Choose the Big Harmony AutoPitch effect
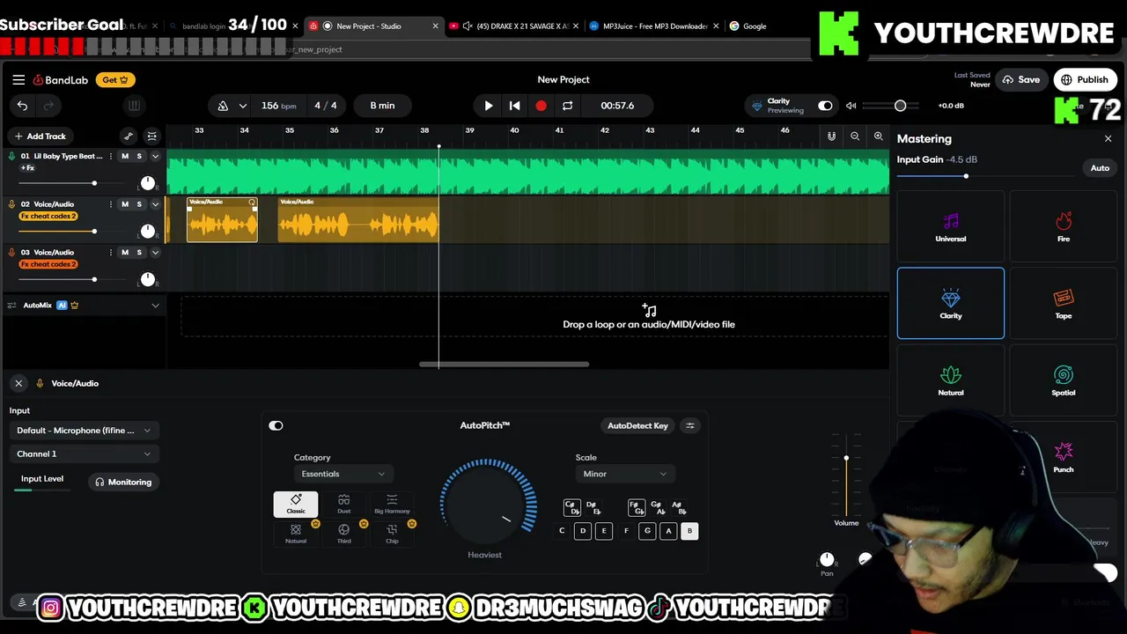This screenshot has height=634, width=1127. [x=392, y=504]
